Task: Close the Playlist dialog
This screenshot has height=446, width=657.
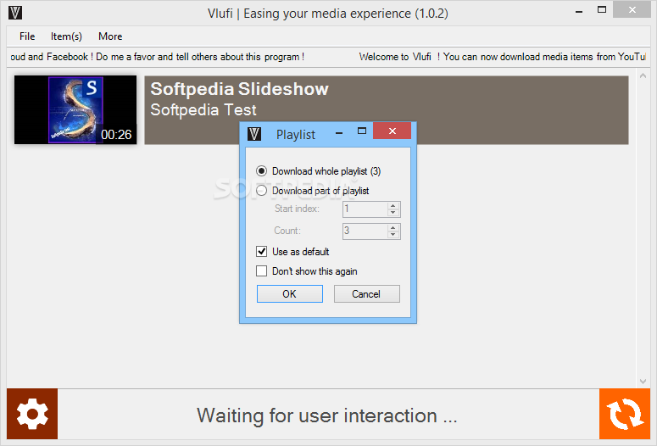Action: (392, 131)
